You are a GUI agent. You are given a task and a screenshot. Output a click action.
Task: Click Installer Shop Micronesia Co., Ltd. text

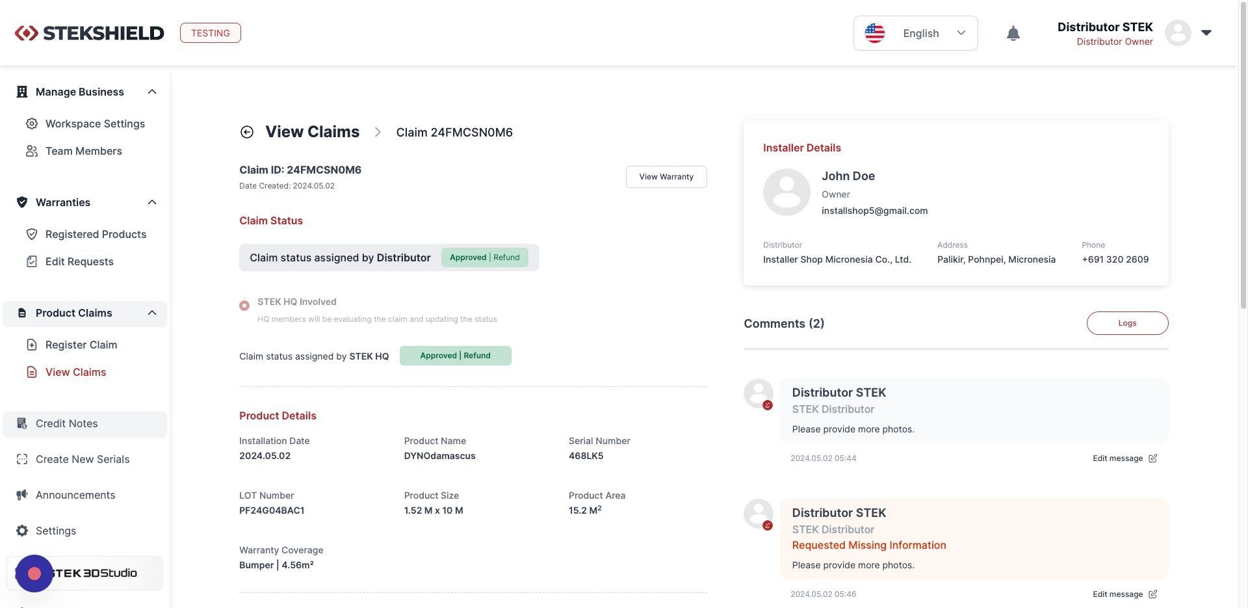[x=837, y=259]
